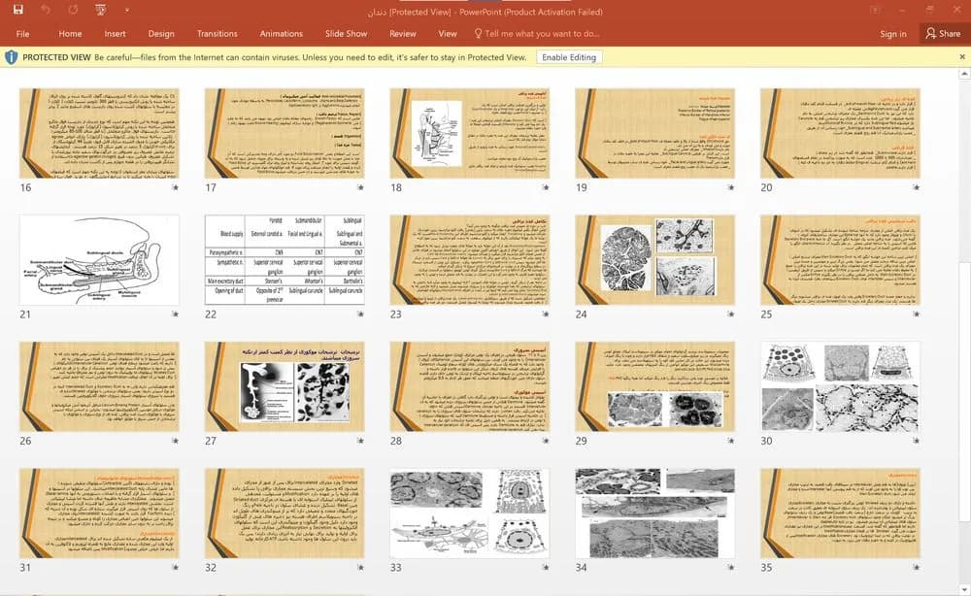Open the File menu tab
The width and height of the screenshot is (971, 596).
(x=23, y=33)
